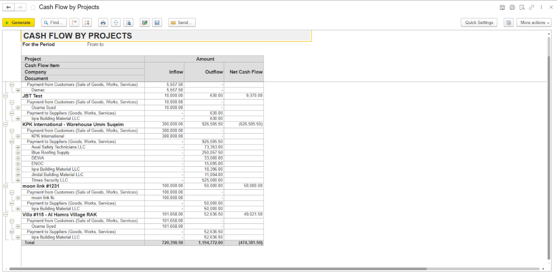
Task: Click the blue floppy disk save icon
Action: pyautogui.click(x=157, y=23)
